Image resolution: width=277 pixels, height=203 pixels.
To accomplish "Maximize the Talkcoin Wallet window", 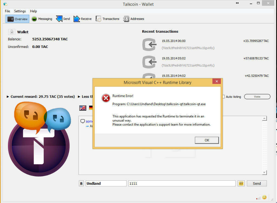I will pyautogui.click(x=258, y=3).
